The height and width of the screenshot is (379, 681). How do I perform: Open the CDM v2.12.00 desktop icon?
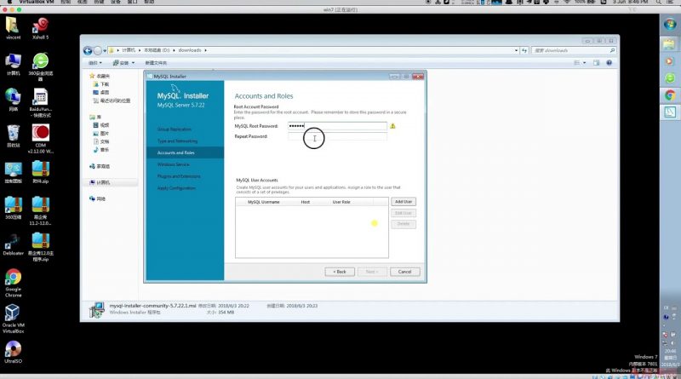[x=40, y=139]
